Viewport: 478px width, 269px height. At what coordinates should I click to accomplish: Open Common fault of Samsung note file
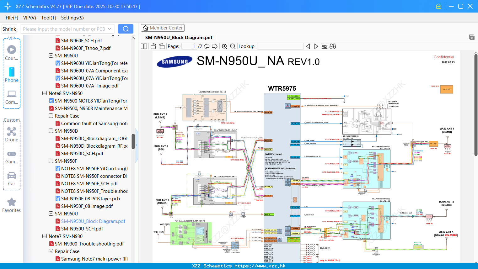(x=94, y=123)
